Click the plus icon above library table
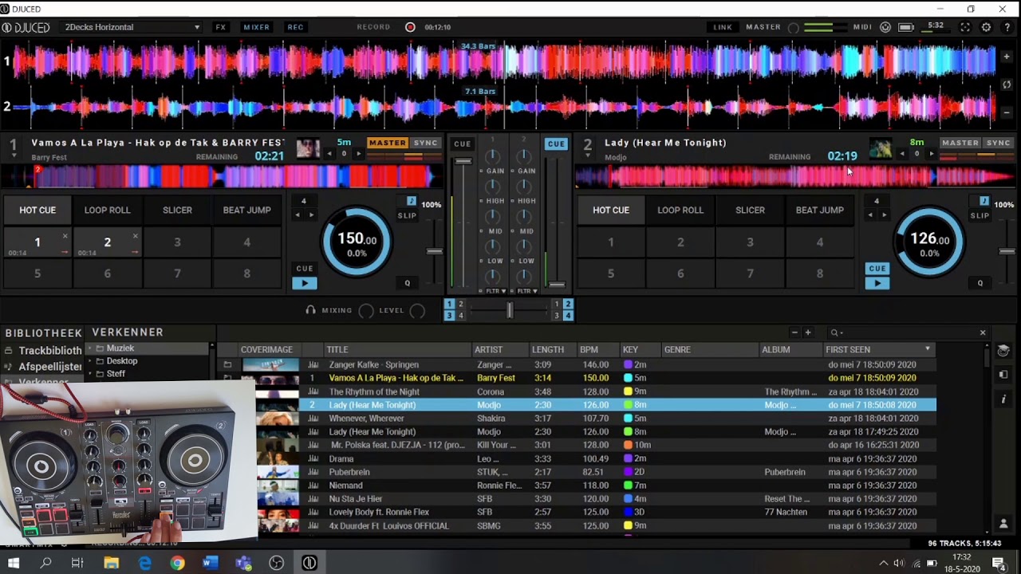Viewport: 1021px width, 574px height. point(807,332)
